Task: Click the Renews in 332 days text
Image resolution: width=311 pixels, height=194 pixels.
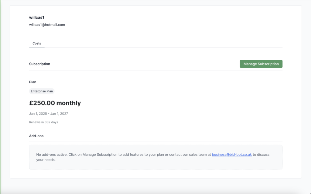Action: tap(43, 122)
